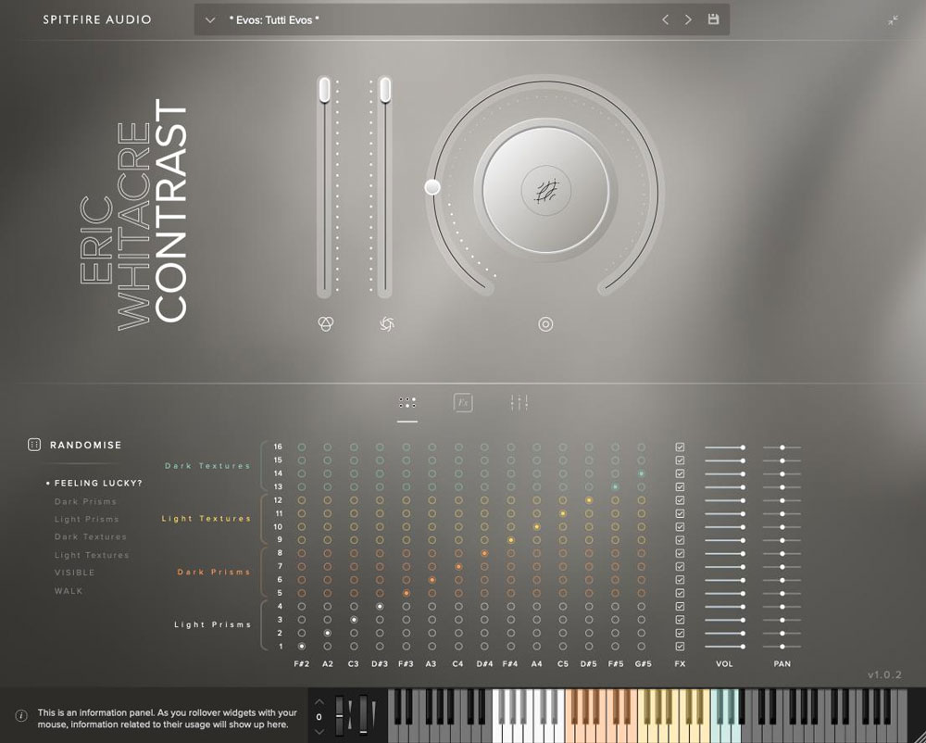This screenshot has width=926, height=743.
Task: Open the FX tab icon
Action: click(x=463, y=403)
